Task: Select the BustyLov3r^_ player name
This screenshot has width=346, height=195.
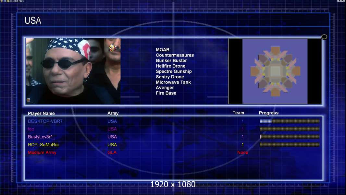Action: 41,137
